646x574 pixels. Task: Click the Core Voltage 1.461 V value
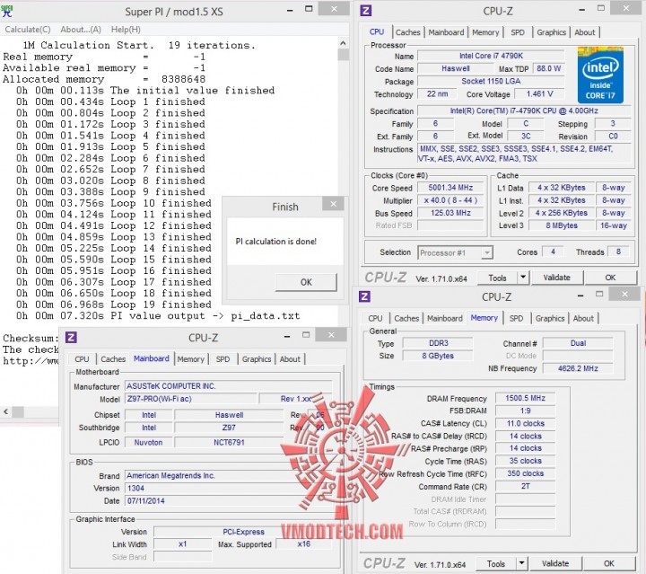(x=539, y=94)
